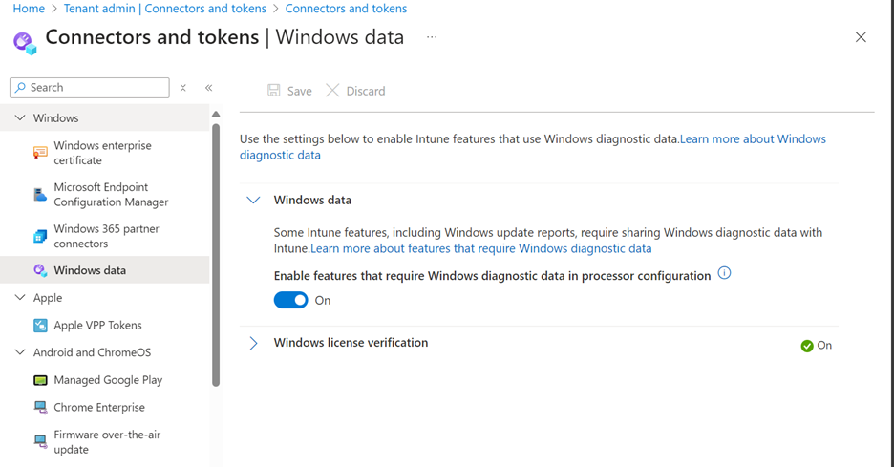Click the Firmware over-the-air update icon
894x467 pixels.
pos(40,441)
